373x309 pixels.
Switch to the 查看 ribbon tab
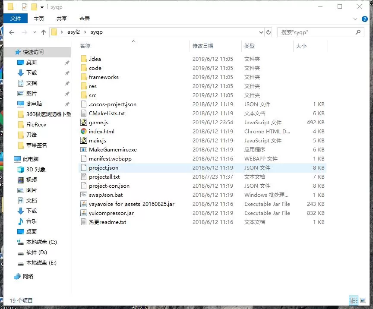[85, 19]
